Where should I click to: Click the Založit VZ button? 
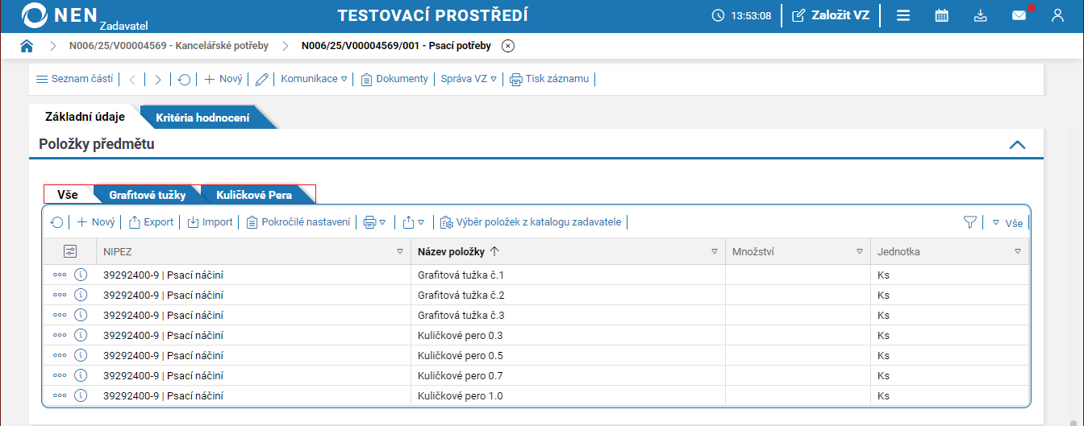click(831, 15)
